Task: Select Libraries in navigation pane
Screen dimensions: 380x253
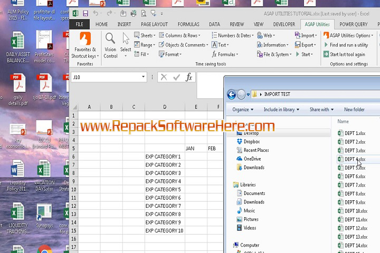Action: pos(244,184)
